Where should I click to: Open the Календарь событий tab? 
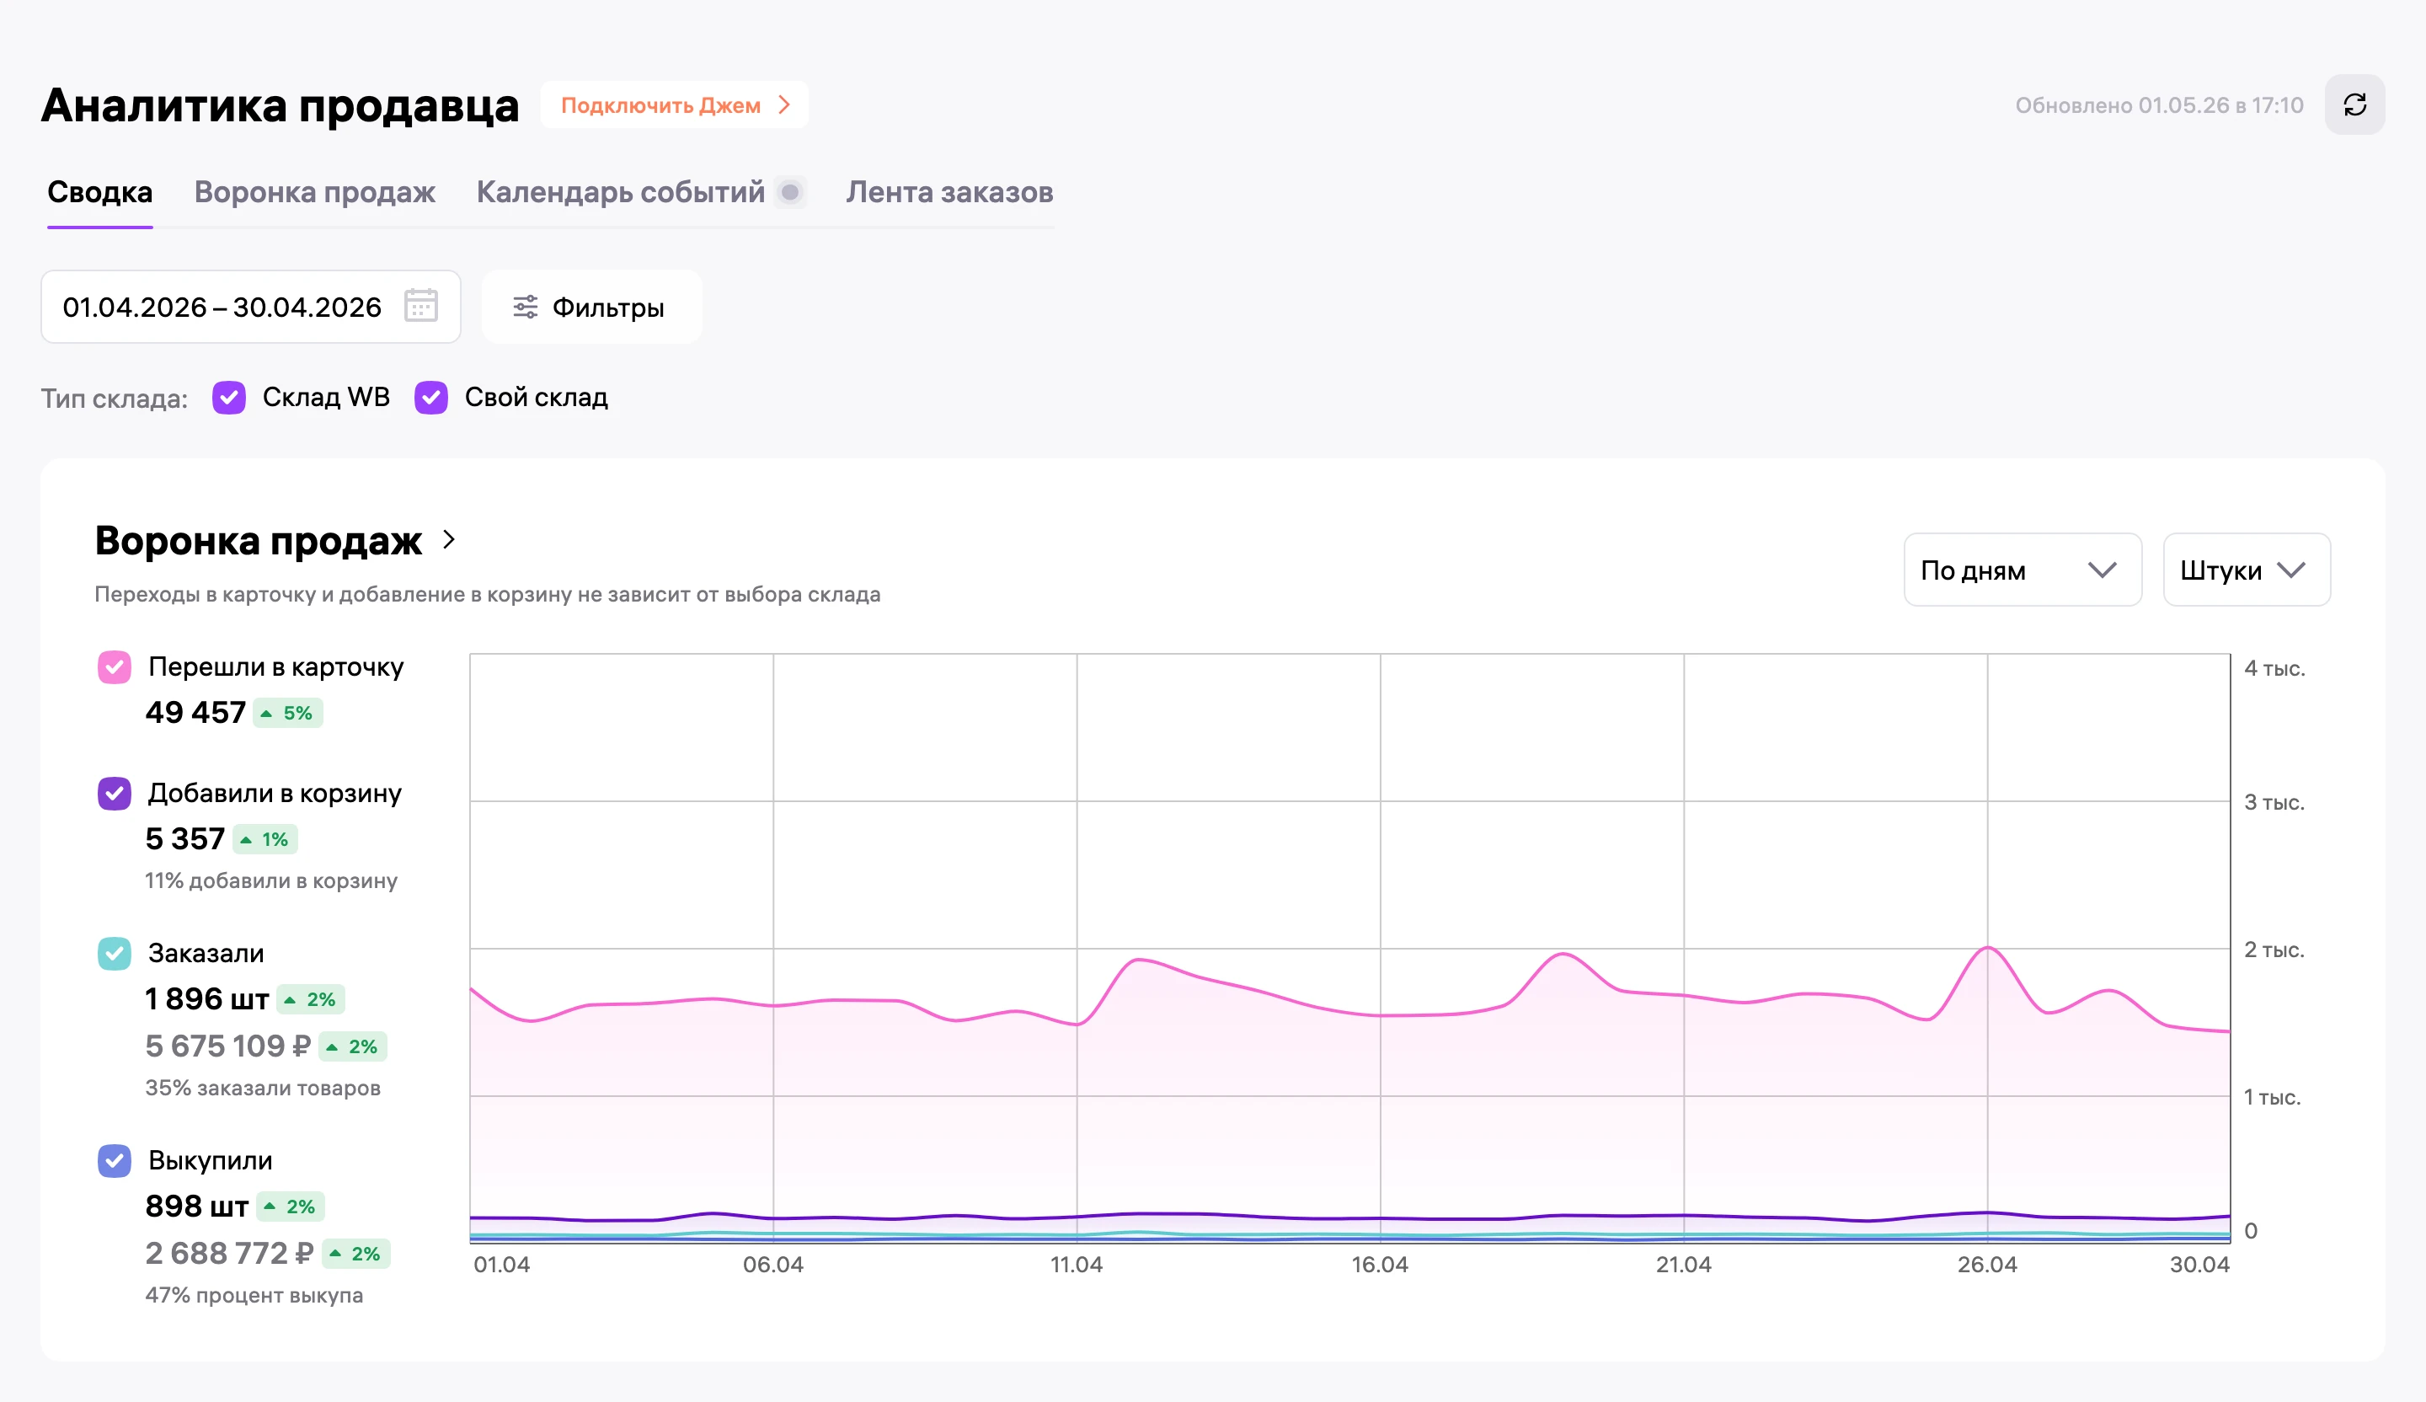620,193
